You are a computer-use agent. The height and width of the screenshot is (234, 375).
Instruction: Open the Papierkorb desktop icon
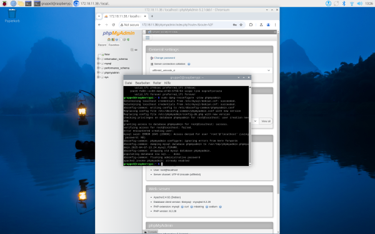[12, 16]
